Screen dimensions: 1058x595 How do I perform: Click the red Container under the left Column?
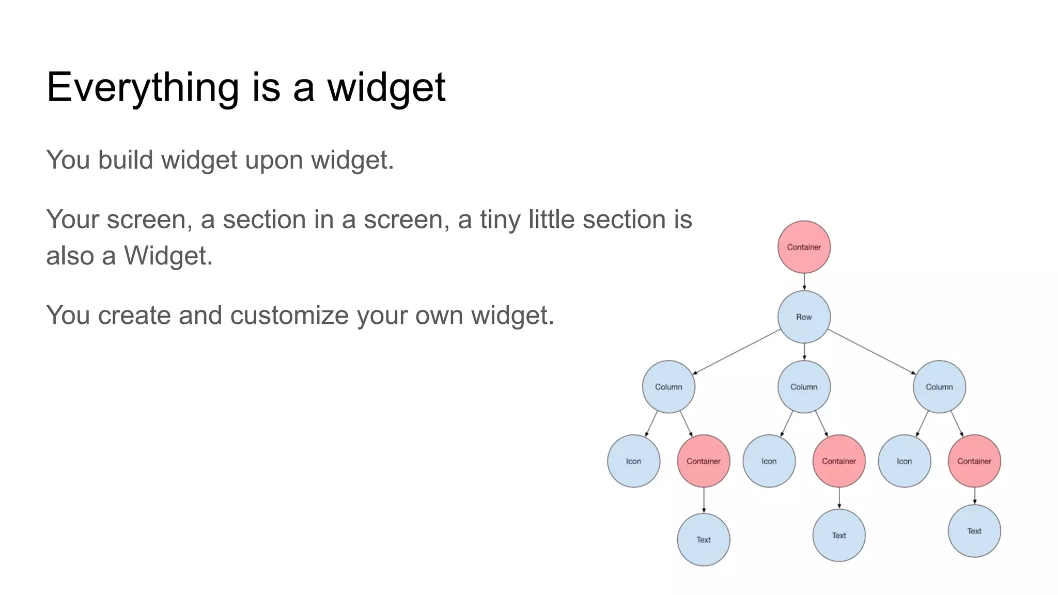tap(703, 461)
